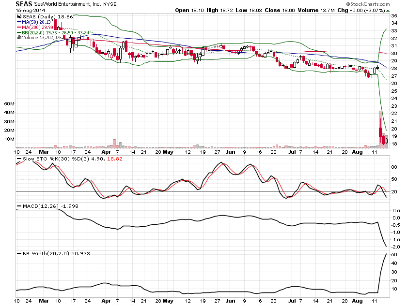Click the candlestick icon beside SEAS (Daily)

pyautogui.click(x=19, y=16)
